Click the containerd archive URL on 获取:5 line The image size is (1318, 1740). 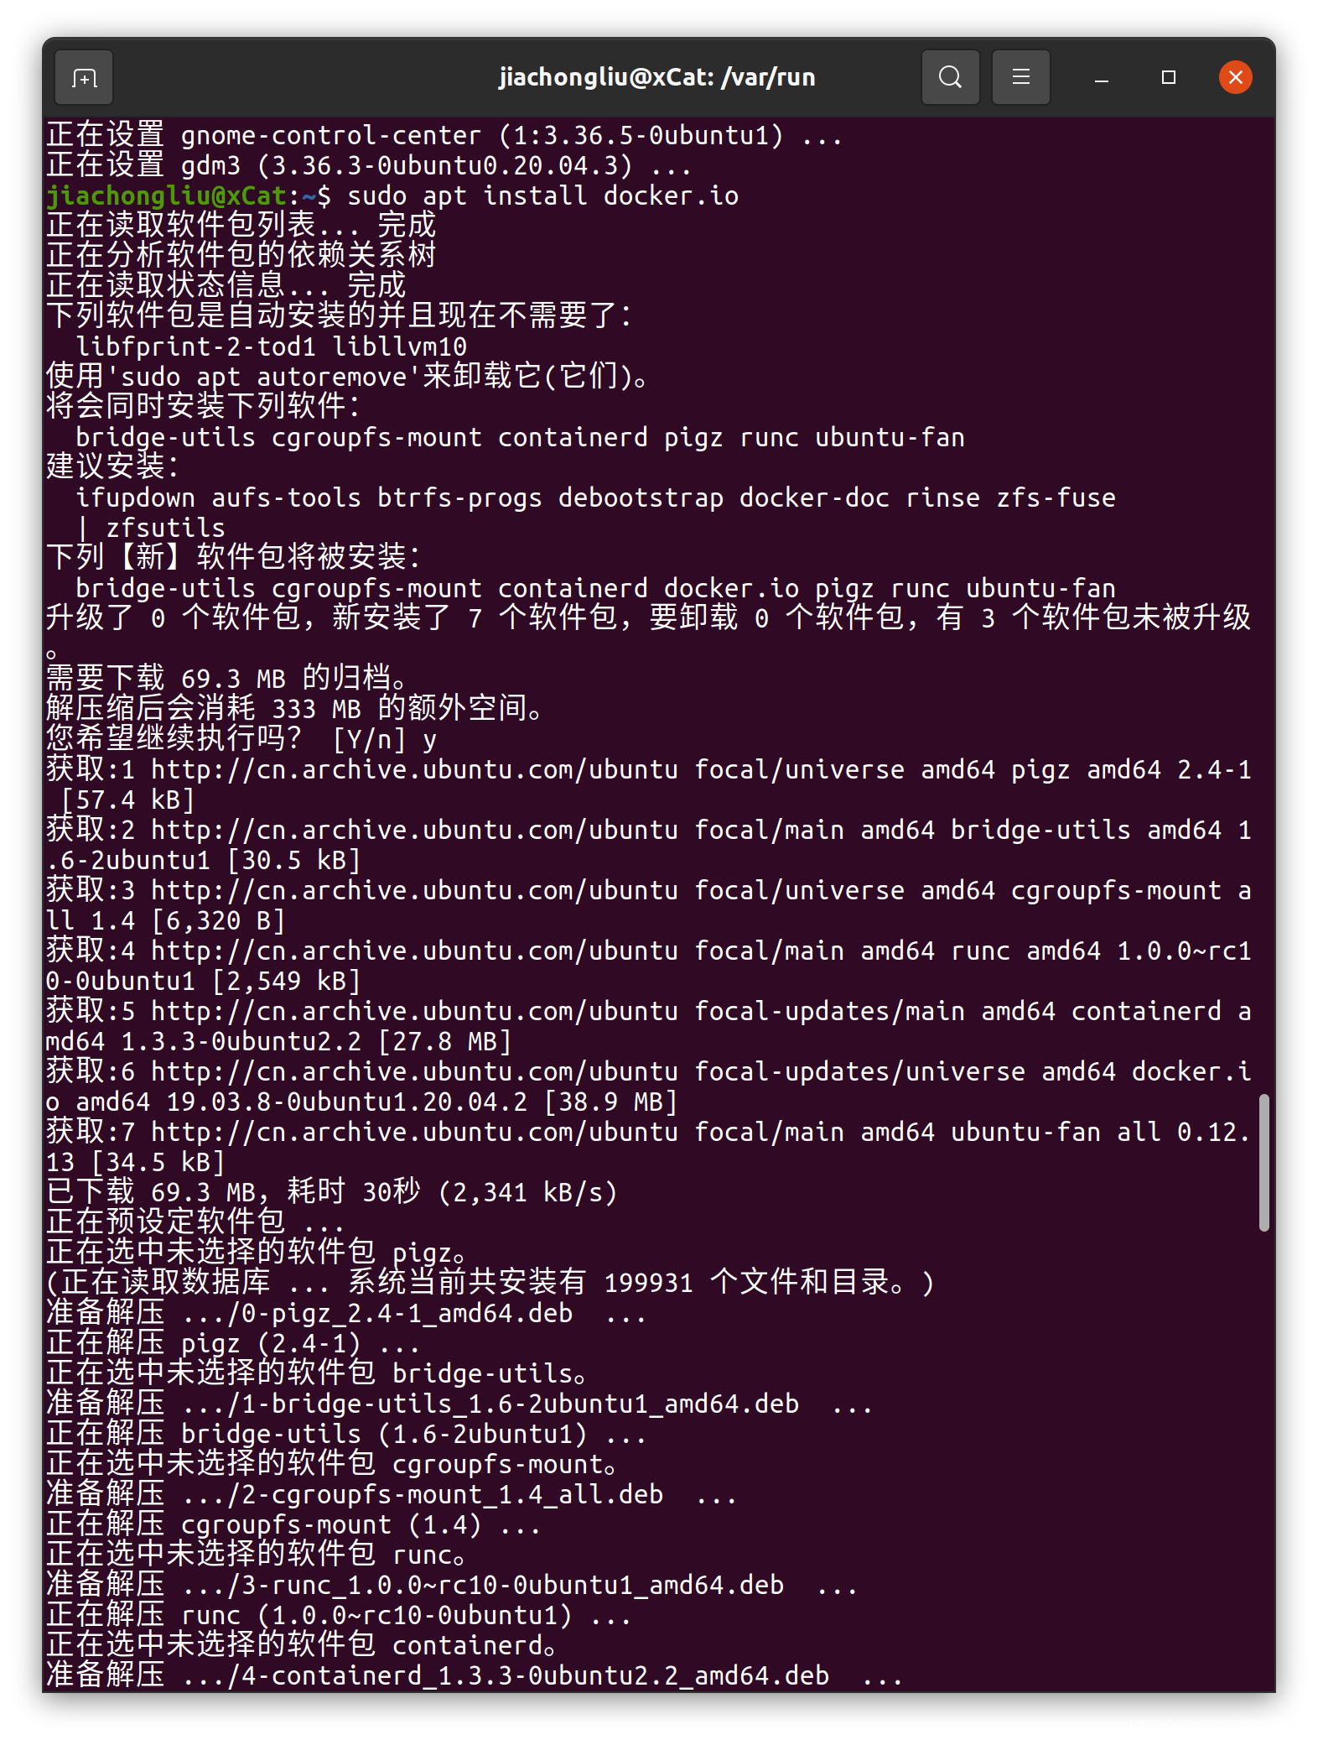pyautogui.click(x=414, y=1011)
